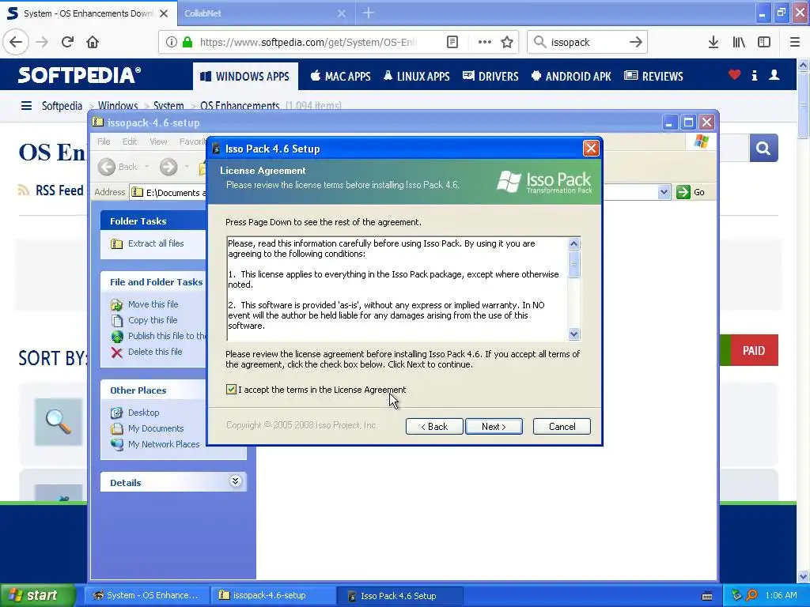810x607 pixels.
Task: Click the PAID filter button
Action: click(754, 350)
